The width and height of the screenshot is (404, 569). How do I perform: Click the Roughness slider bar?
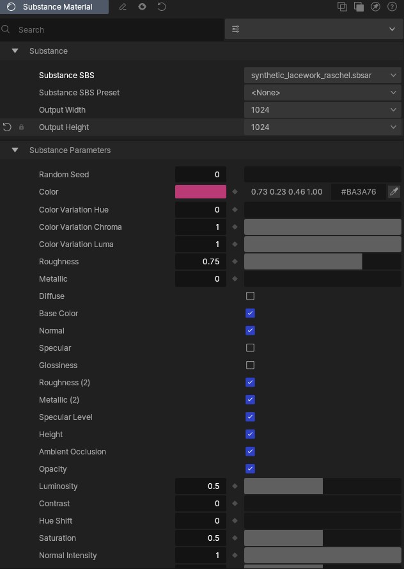[x=322, y=261]
